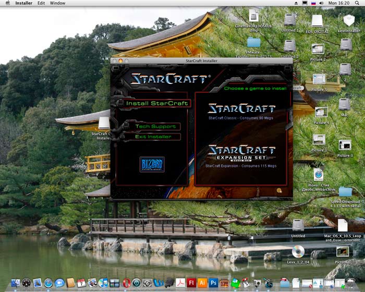365x292 pixels.
Task: Open the Edit menu
Action: pyautogui.click(x=41, y=3)
